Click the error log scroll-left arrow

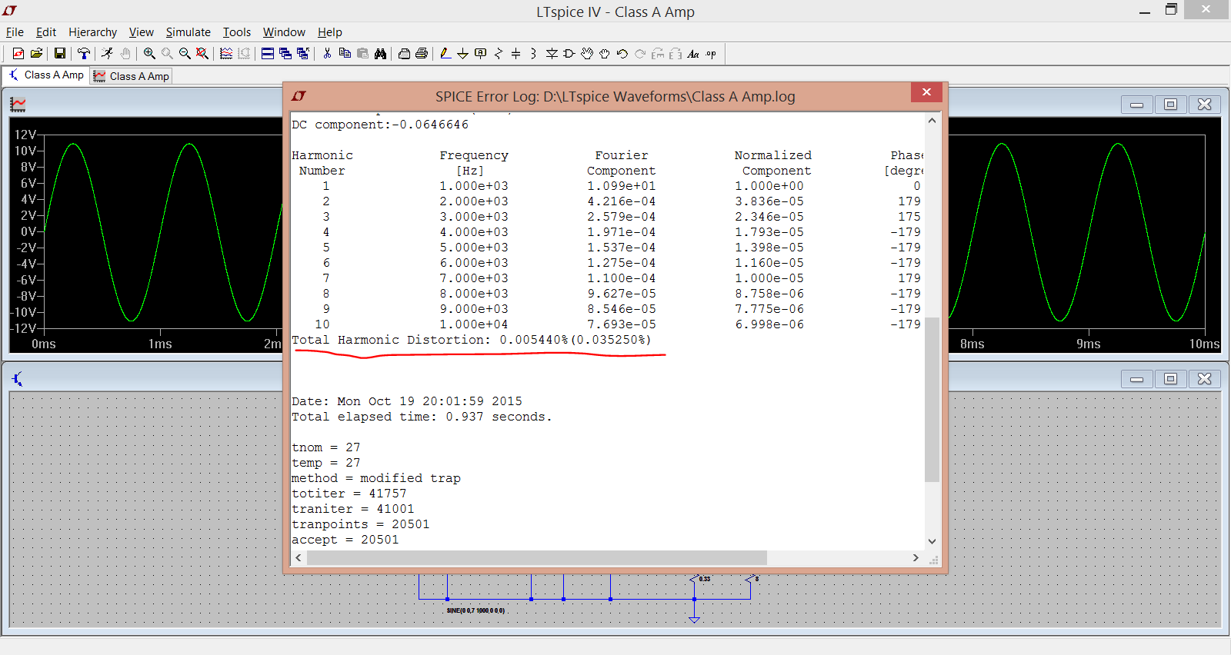pyautogui.click(x=299, y=557)
